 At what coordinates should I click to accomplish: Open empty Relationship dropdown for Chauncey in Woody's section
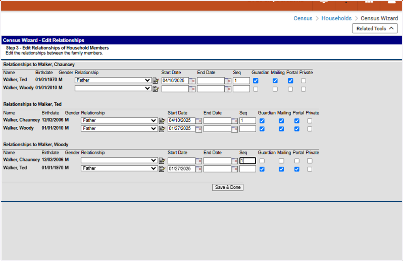tap(120, 160)
